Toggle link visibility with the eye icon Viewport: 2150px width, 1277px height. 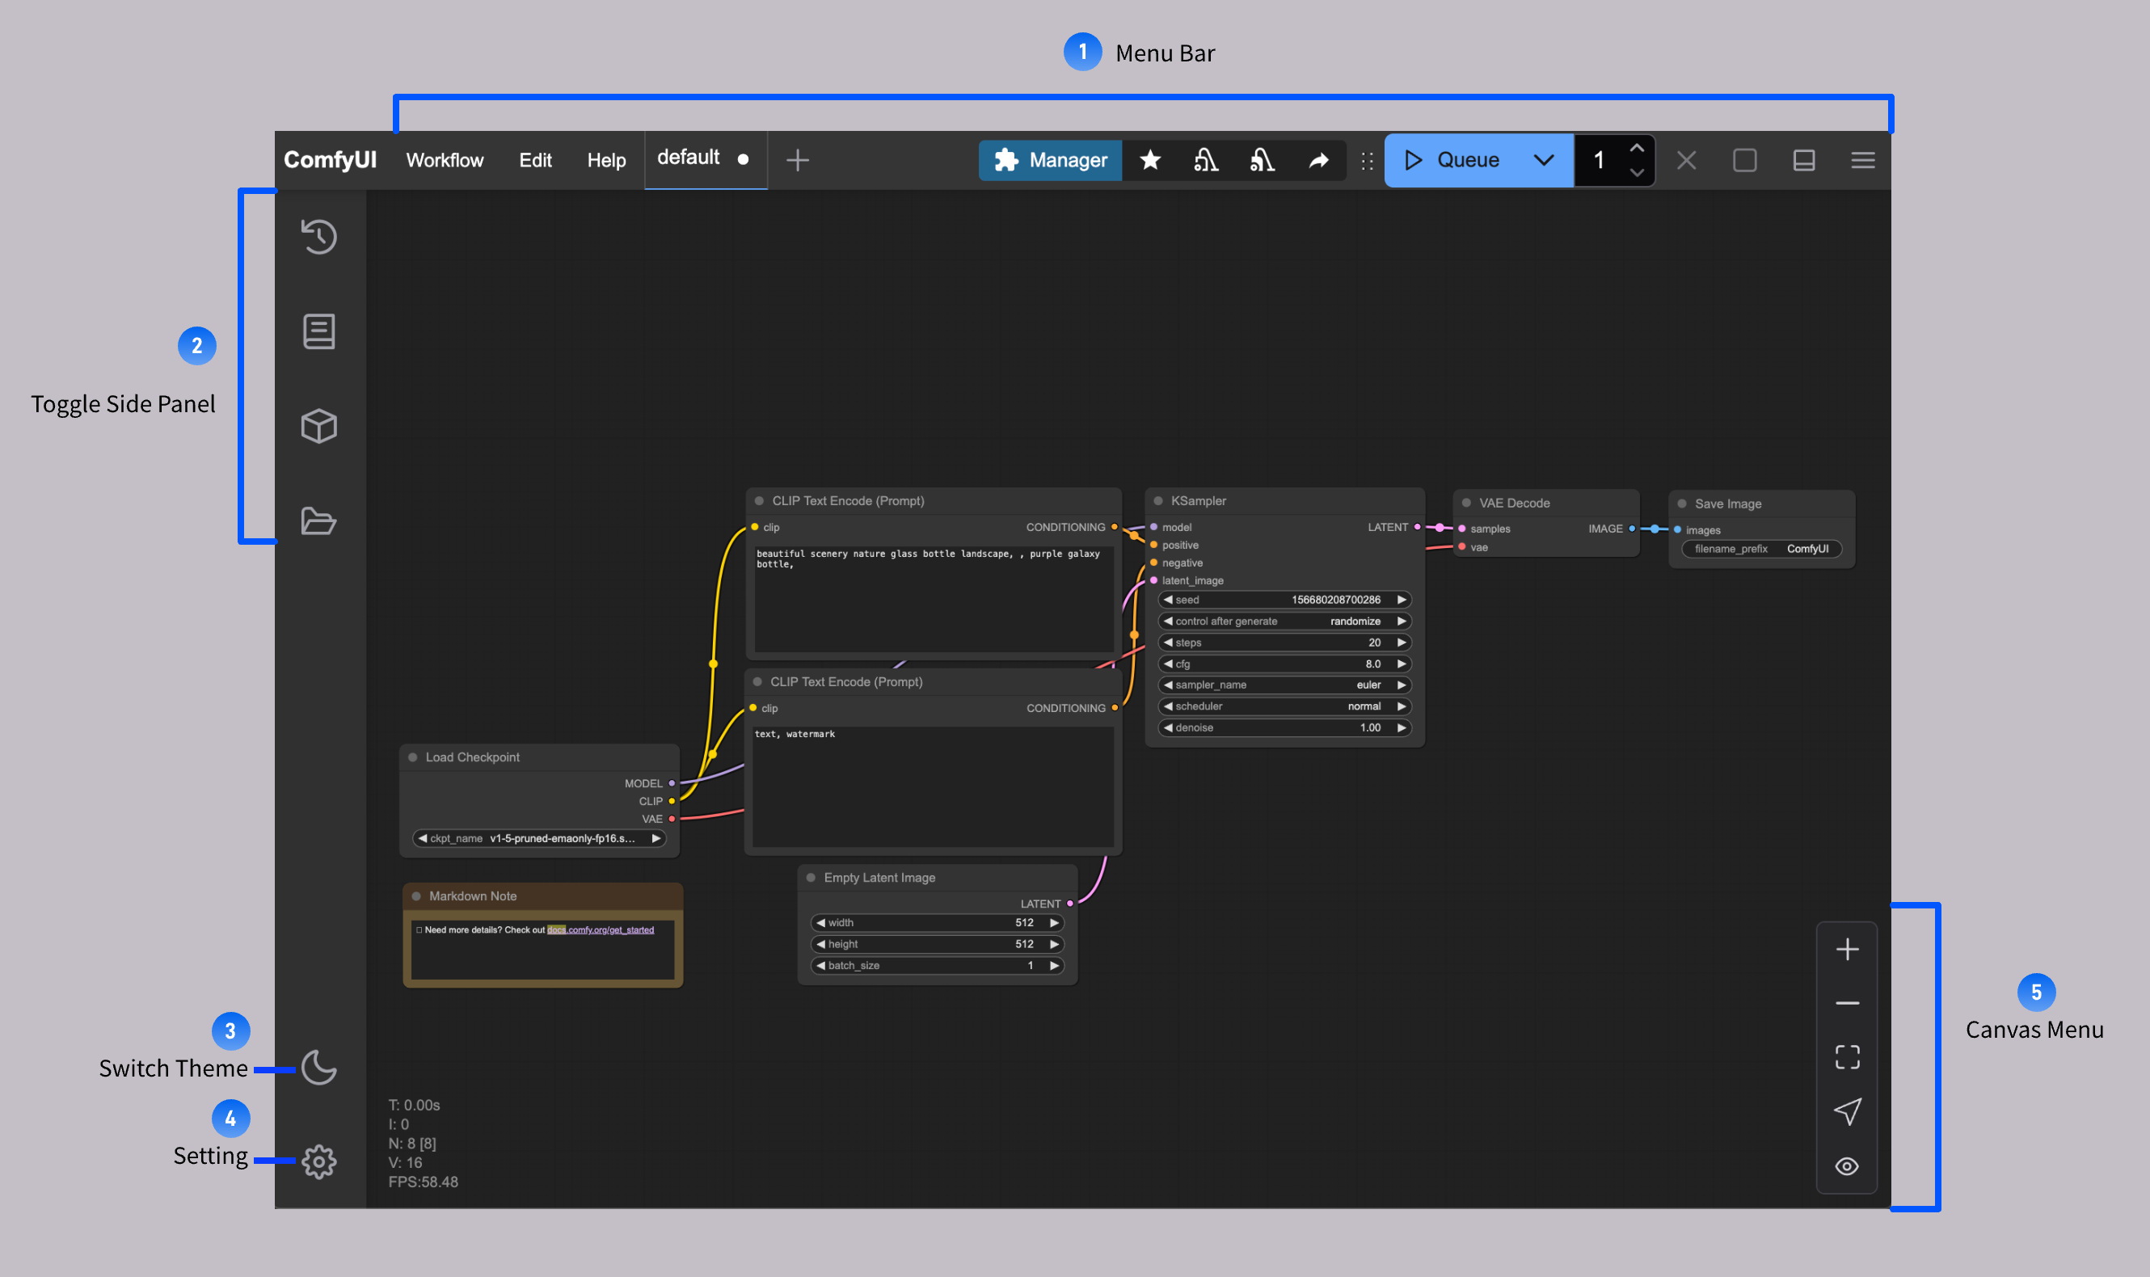tap(1847, 1166)
